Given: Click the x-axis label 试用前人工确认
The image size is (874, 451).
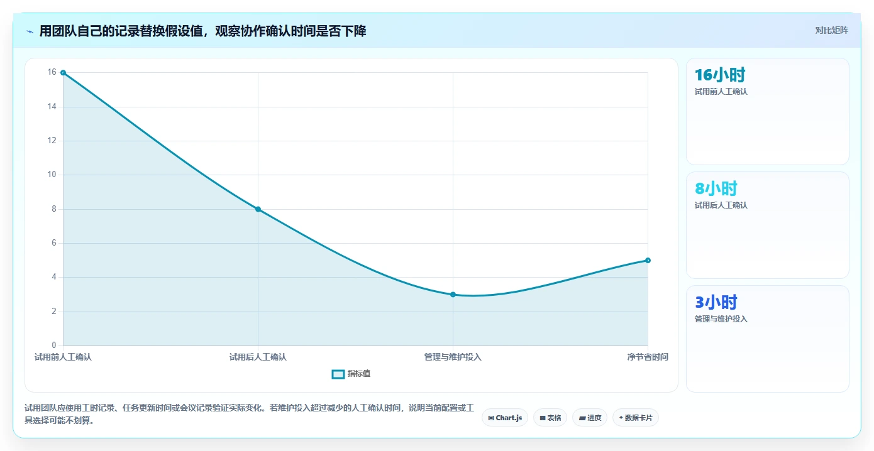Looking at the screenshot, I should (63, 357).
